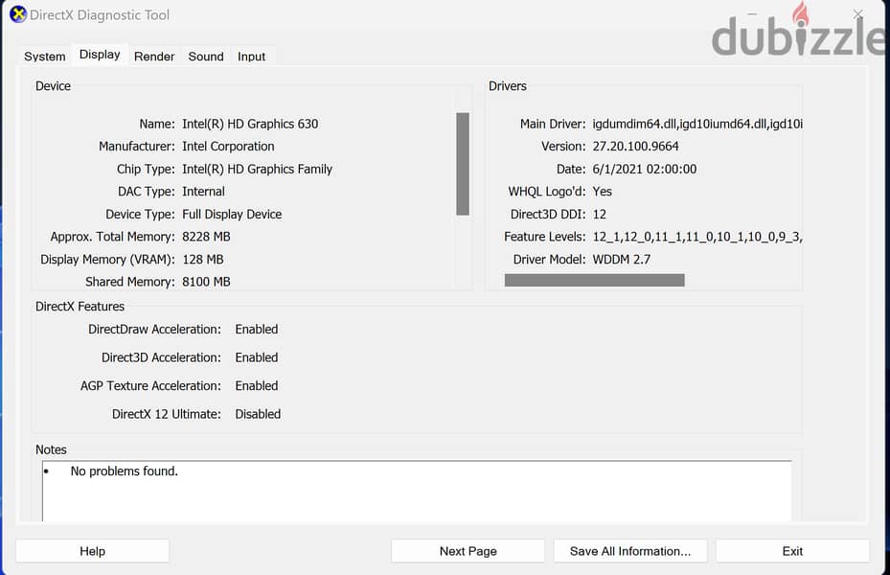The height and width of the screenshot is (575, 890).
Task: Click the '128 MB' VRAM value
Action: click(x=203, y=260)
